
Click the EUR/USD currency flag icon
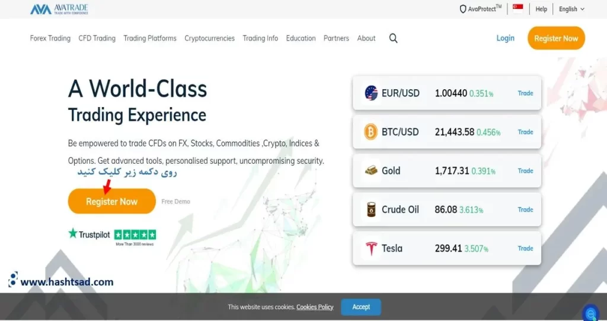pyautogui.click(x=371, y=93)
